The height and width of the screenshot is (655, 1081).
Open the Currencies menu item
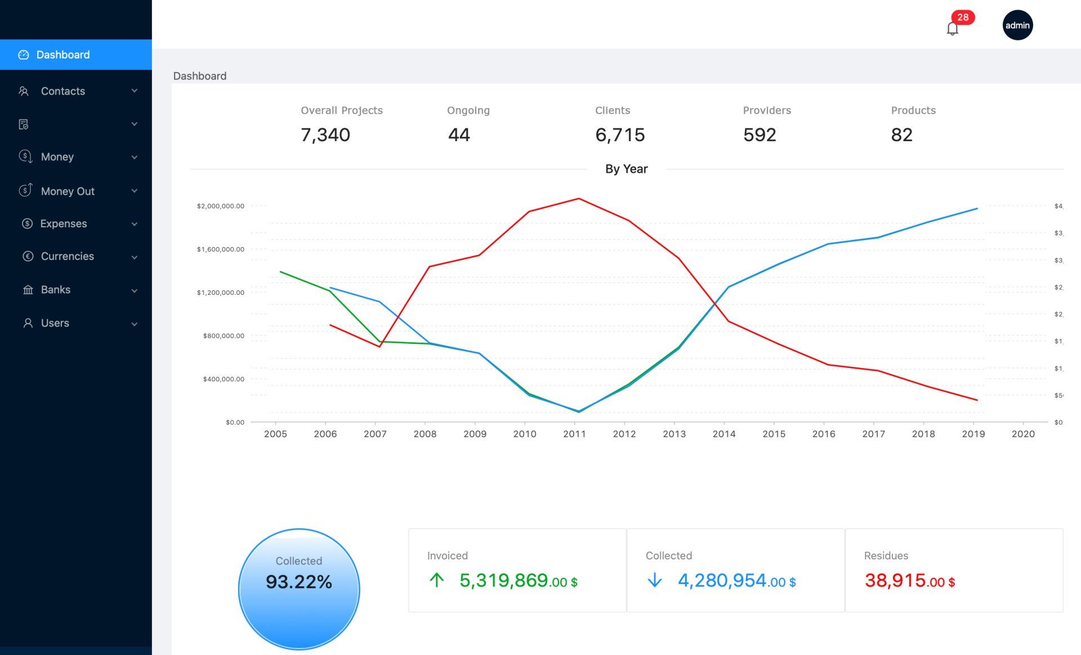67,256
